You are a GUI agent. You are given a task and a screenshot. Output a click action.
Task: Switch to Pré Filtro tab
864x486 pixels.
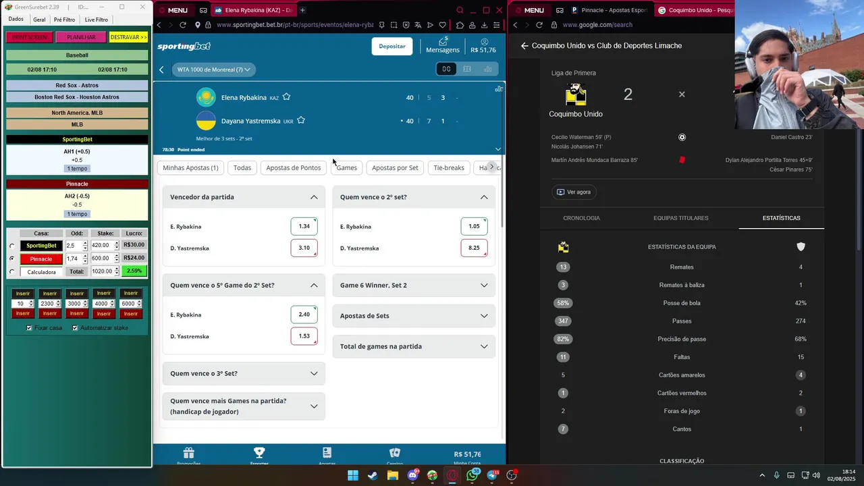pos(65,20)
